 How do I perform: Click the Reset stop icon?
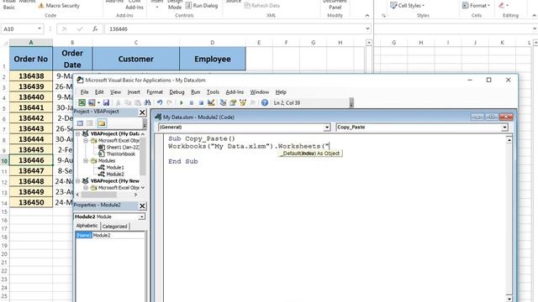click(201, 102)
